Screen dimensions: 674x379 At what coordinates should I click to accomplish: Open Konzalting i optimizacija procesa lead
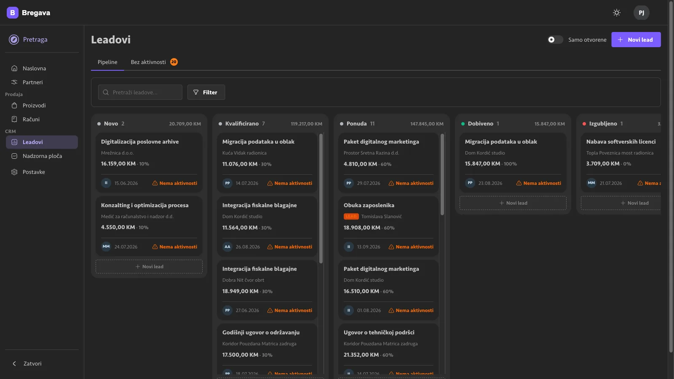point(149,226)
